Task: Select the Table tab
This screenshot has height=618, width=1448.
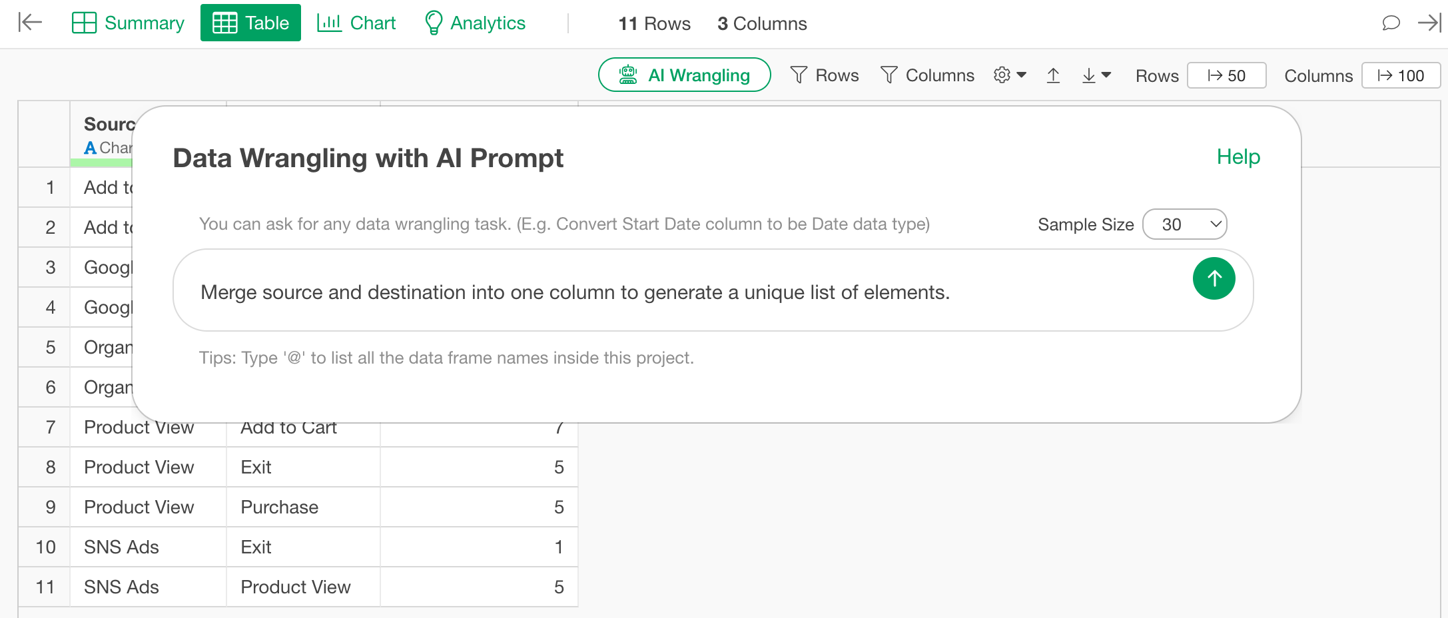Action: [x=250, y=23]
